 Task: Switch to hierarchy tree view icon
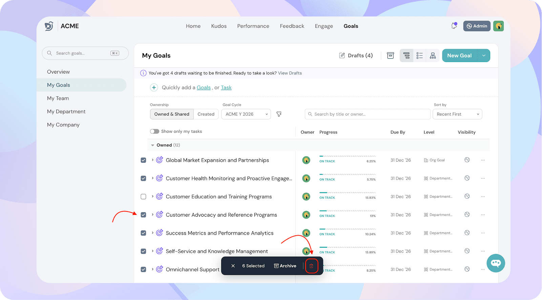click(x=433, y=56)
